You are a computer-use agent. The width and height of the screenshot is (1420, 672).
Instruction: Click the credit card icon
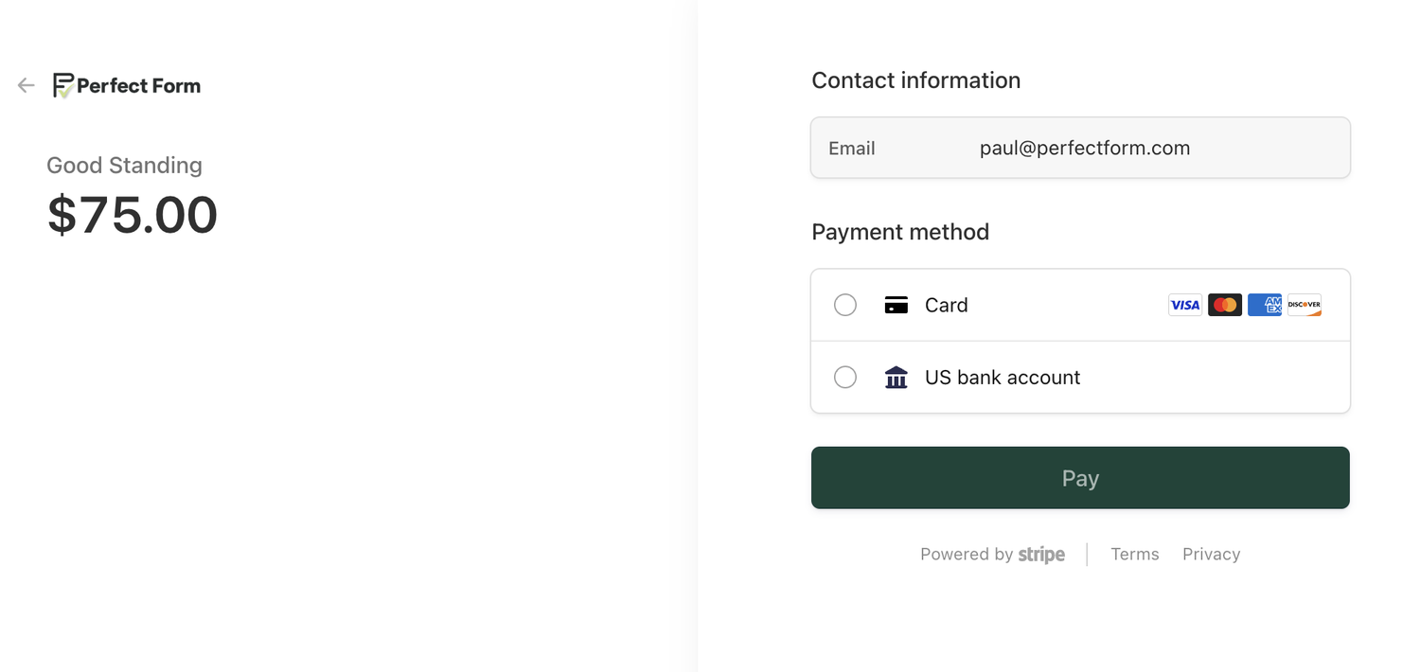click(896, 305)
